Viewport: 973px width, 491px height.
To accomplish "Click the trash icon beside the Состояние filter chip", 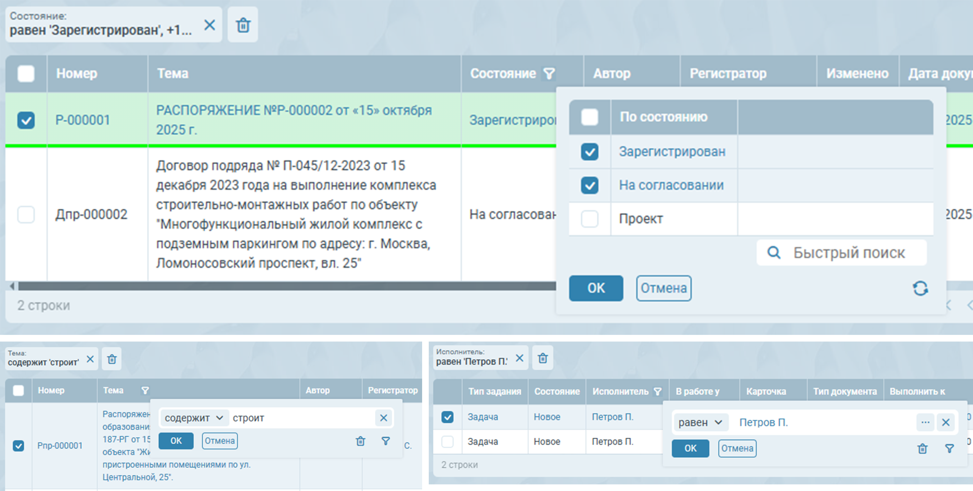I will 243,25.
